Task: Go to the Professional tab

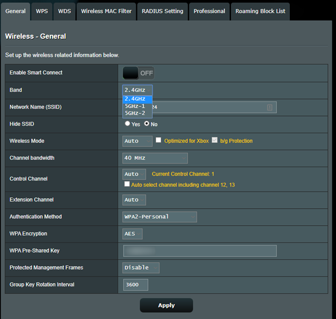Action: coord(209,11)
